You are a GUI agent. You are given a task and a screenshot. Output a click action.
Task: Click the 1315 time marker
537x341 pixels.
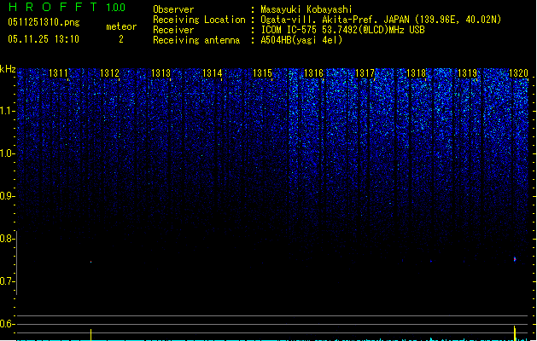click(x=262, y=72)
